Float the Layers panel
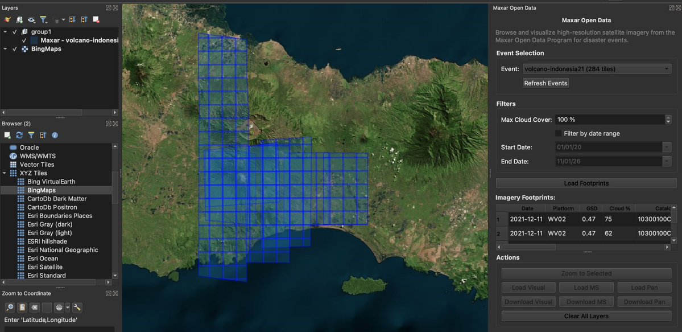 [109, 8]
